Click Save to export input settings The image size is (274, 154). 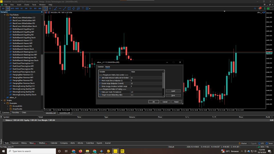tap(173, 96)
